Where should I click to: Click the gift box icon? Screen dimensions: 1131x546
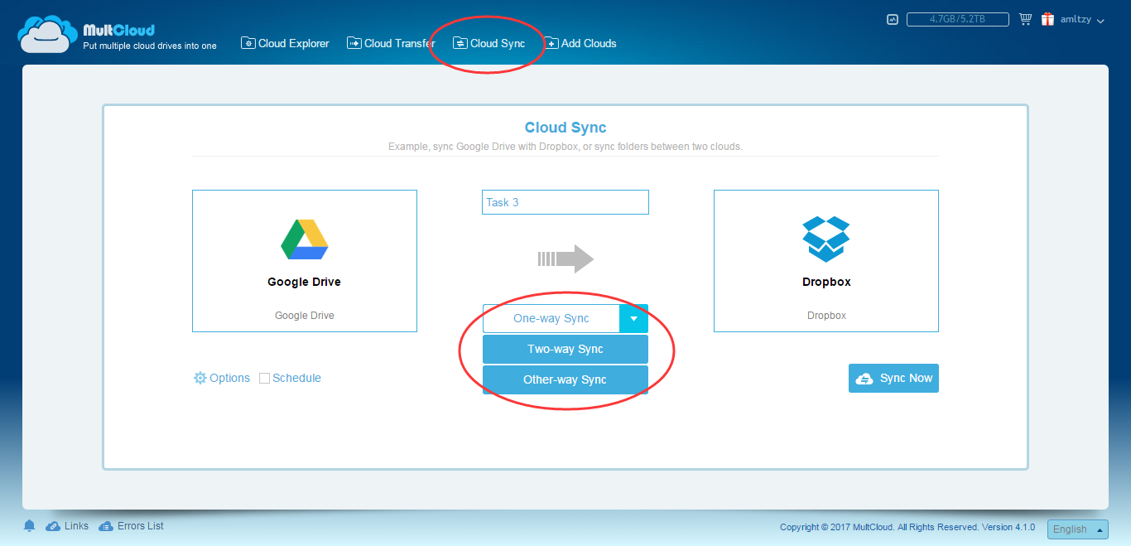pos(1047,19)
